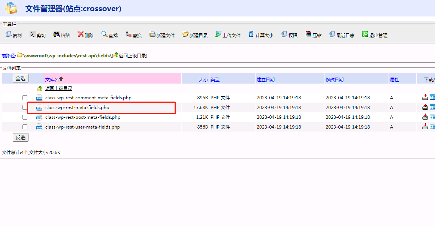
Task: Check the box for class-wp-rest-meta-fields.php
Action: (25, 108)
